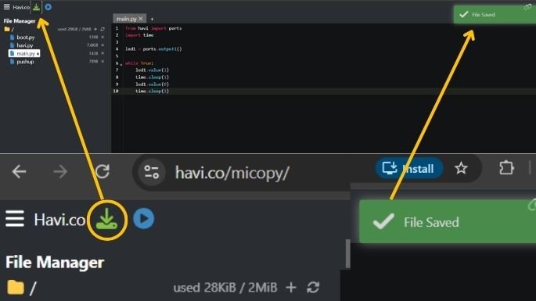Click line number 8 in the gutter
The height and width of the screenshot is (301, 536).
click(117, 77)
